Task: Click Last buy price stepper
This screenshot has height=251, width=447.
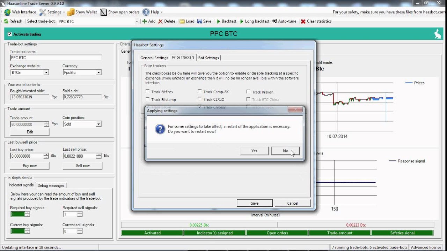Action: pyautogui.click(x=46, y=156)
